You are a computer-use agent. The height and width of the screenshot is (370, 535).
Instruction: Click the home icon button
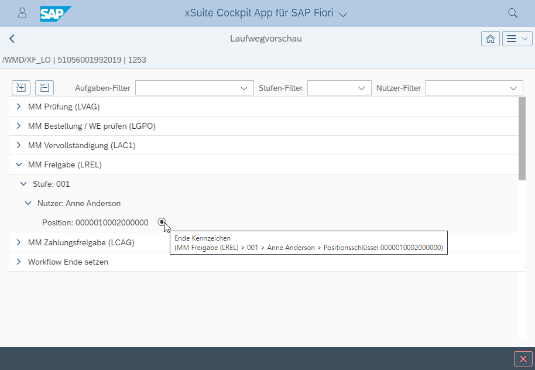pyautogui.click(x=490, y=39)
